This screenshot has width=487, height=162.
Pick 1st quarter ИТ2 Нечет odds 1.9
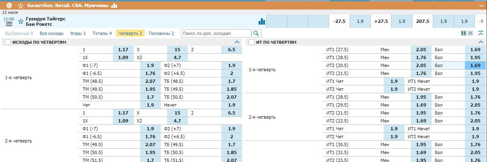click(475, 90)
